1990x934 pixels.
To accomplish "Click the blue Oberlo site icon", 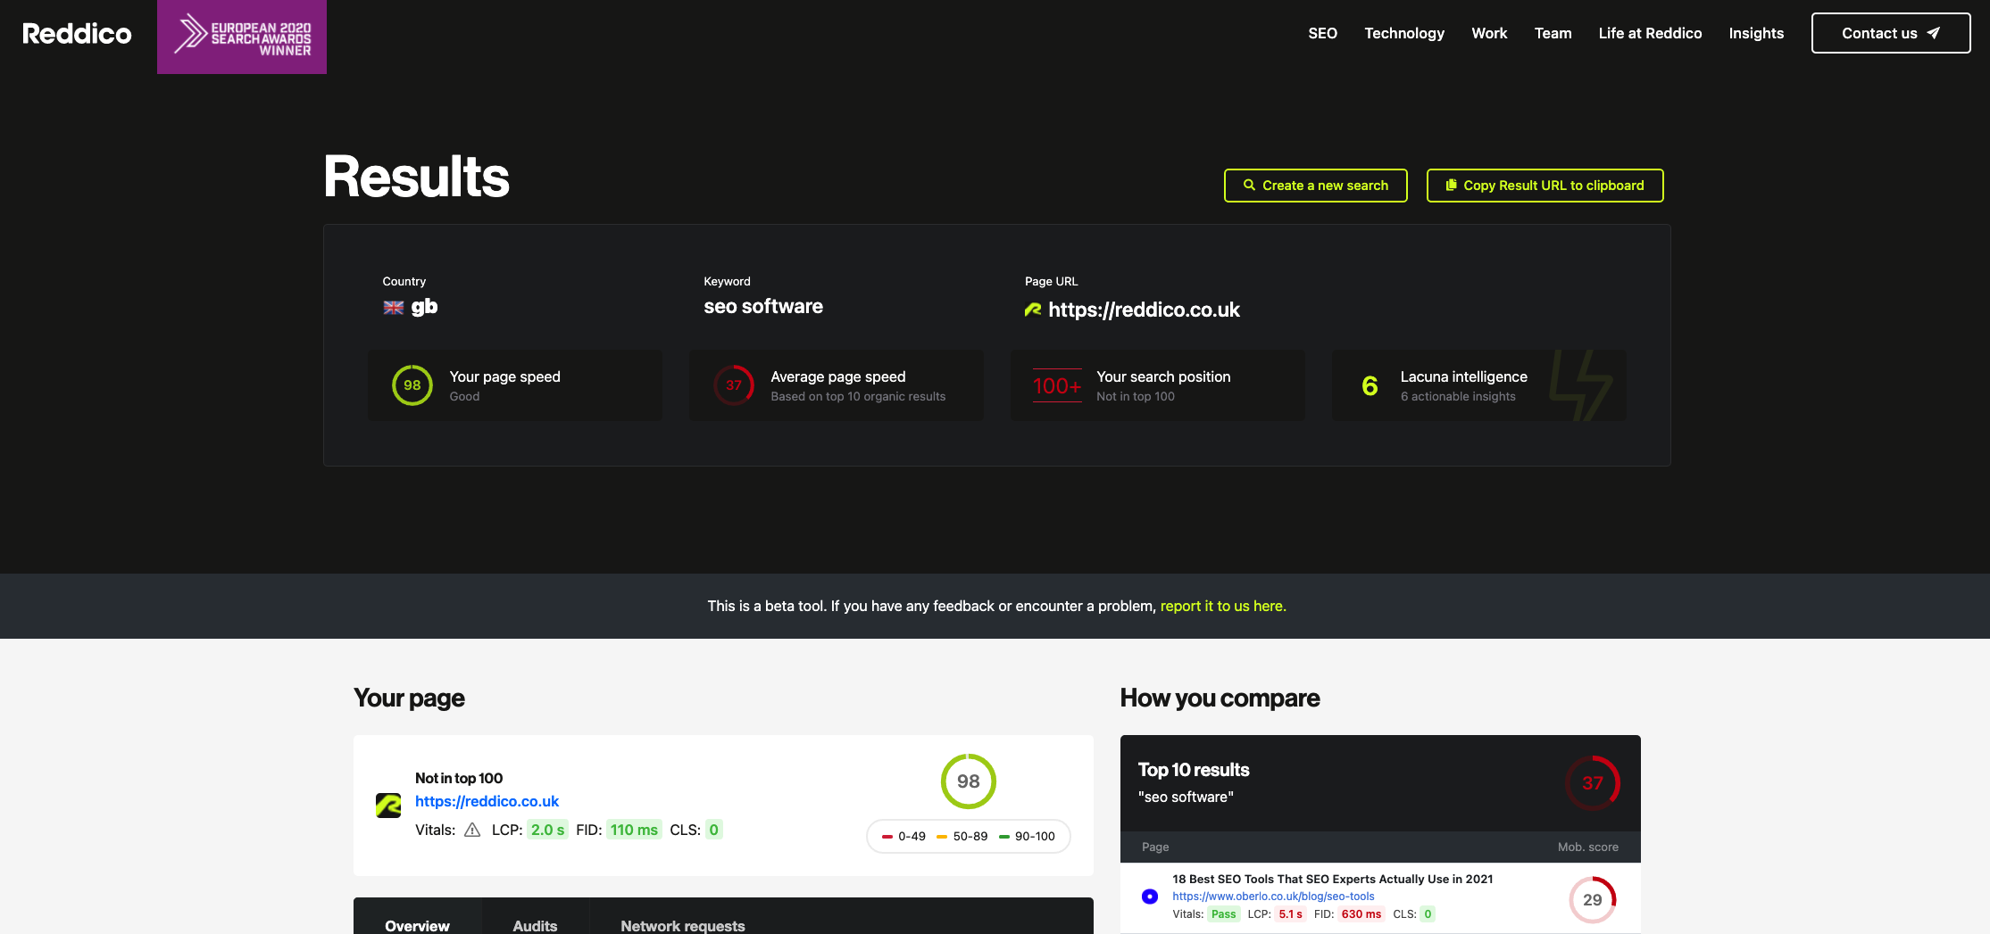I will (1150, 897).
